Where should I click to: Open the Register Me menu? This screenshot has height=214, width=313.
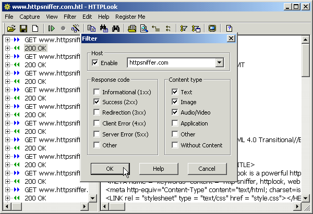(x=130, y=17)
